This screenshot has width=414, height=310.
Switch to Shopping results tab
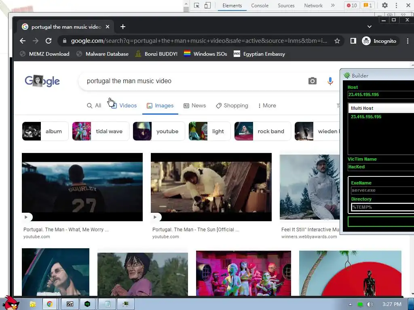(232, 105)
